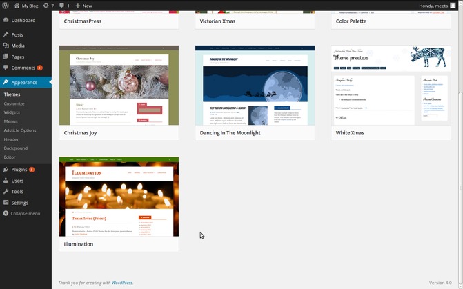Click the Users person icon
This screenshot has height=289, width=463.
coord(6,181)
